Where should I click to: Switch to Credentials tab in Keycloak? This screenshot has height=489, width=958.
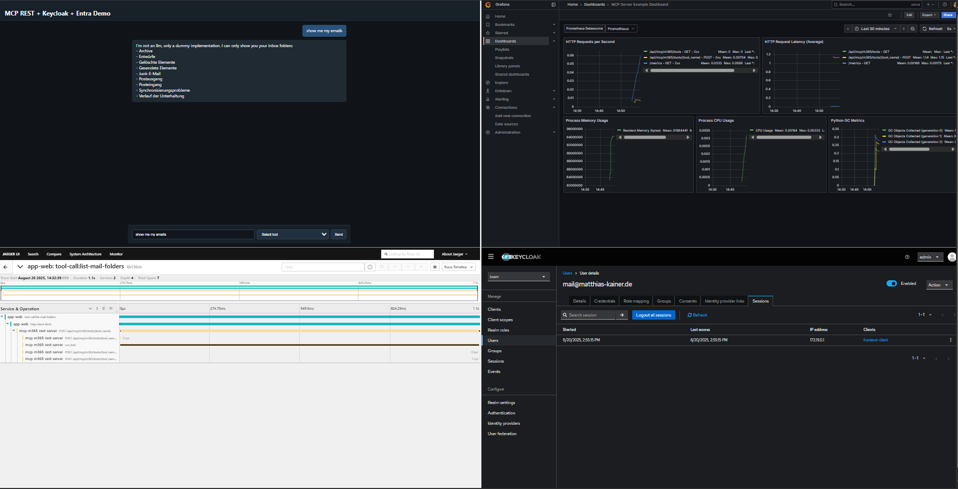604,301
